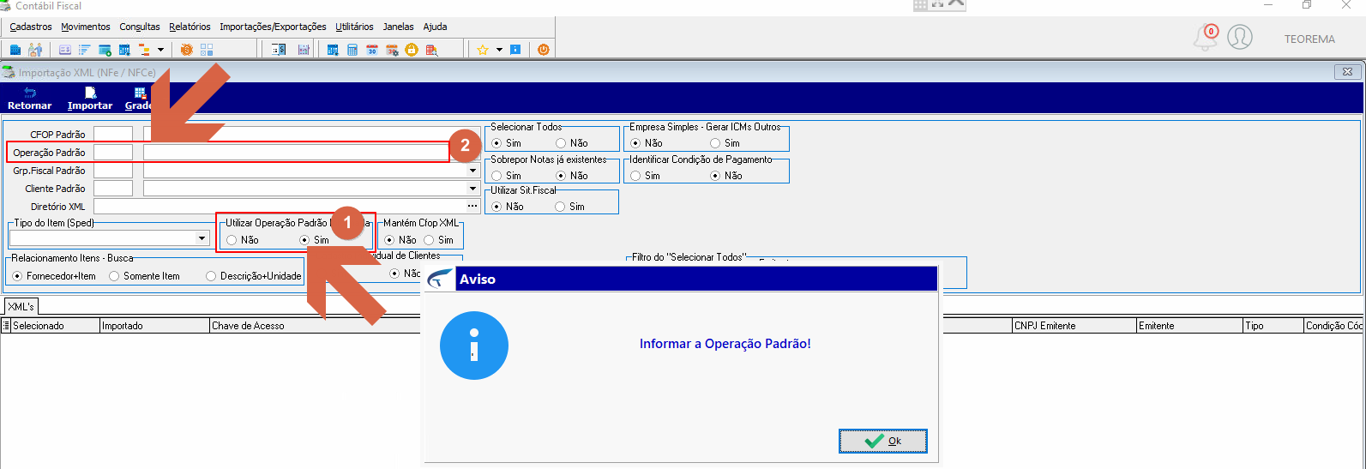Click the CNPJ Emitente column header
The image size is (1366, 469).
1074,326
